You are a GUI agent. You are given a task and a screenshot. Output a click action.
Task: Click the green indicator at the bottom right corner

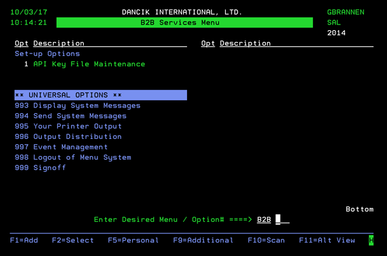[x=372, y=241]
